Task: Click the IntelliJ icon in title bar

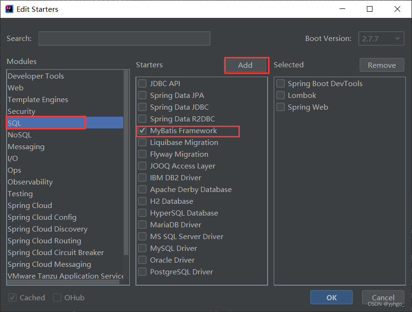Action: pos(9,9)
